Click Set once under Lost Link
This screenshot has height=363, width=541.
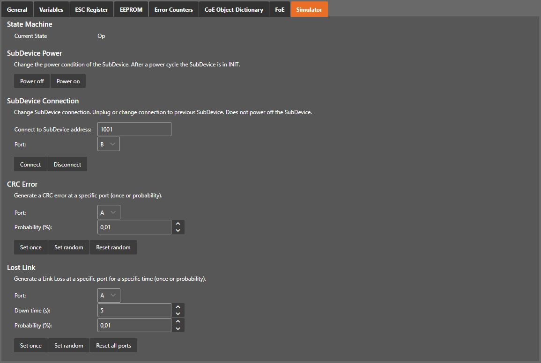click(31, 345)
